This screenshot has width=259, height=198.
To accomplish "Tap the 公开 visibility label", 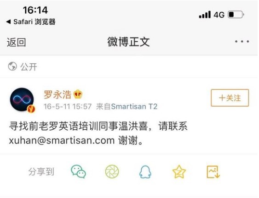I will pos(29,67).
